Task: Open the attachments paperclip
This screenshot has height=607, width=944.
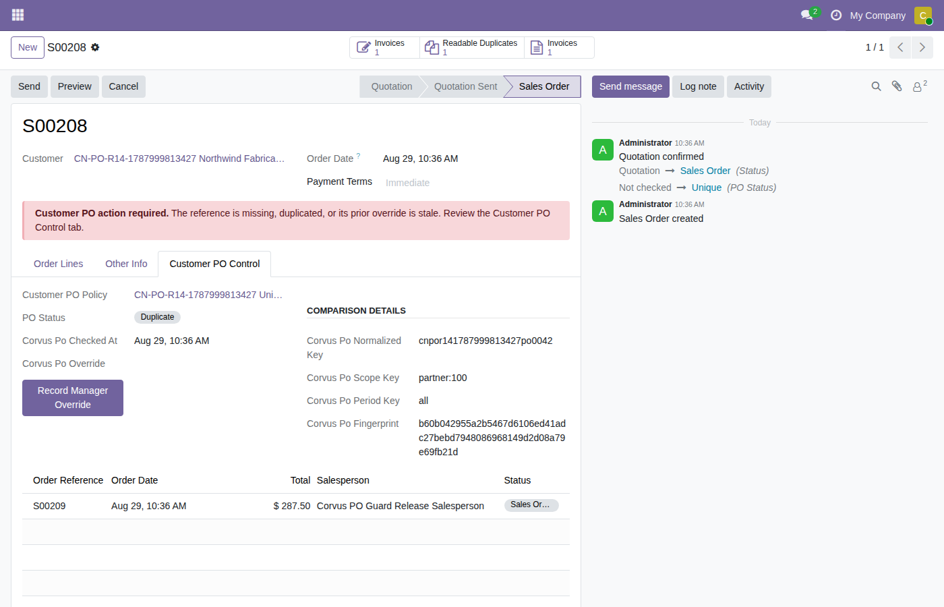Action: (897, 86)
